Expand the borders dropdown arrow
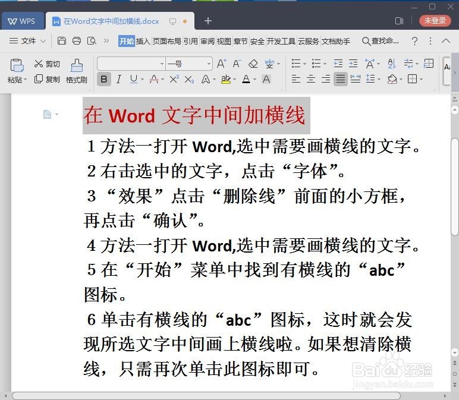 click(x=421, y=79)
